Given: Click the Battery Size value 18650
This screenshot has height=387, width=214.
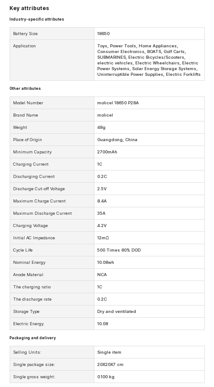Looking at the screenshot, I should 103,34.
